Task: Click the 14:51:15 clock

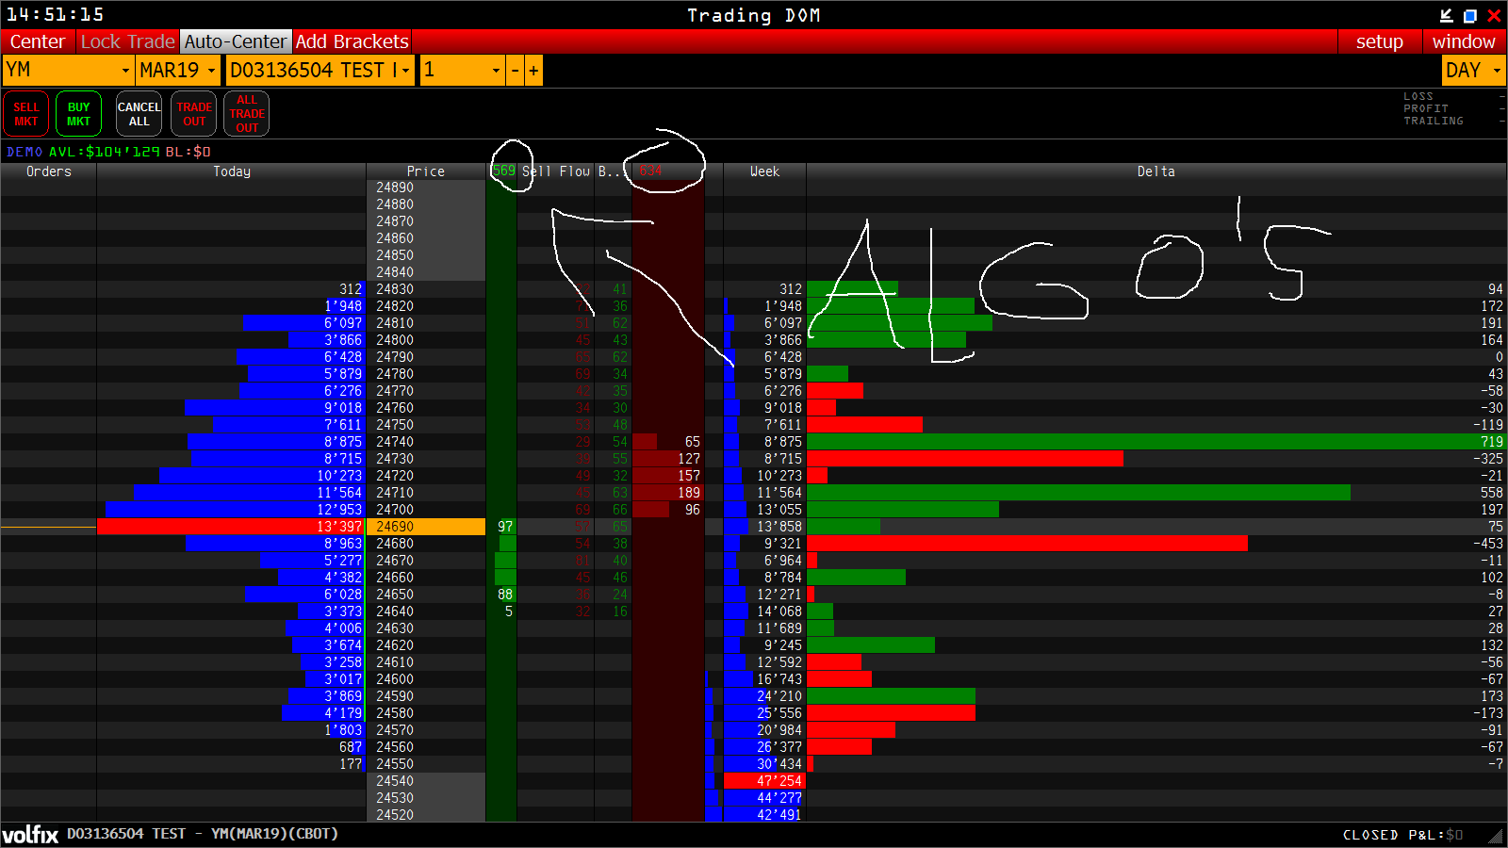Action: tap(55, 15)
